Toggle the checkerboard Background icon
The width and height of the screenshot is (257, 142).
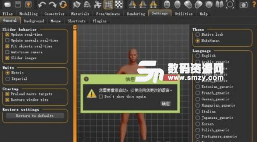click(119, 4)
